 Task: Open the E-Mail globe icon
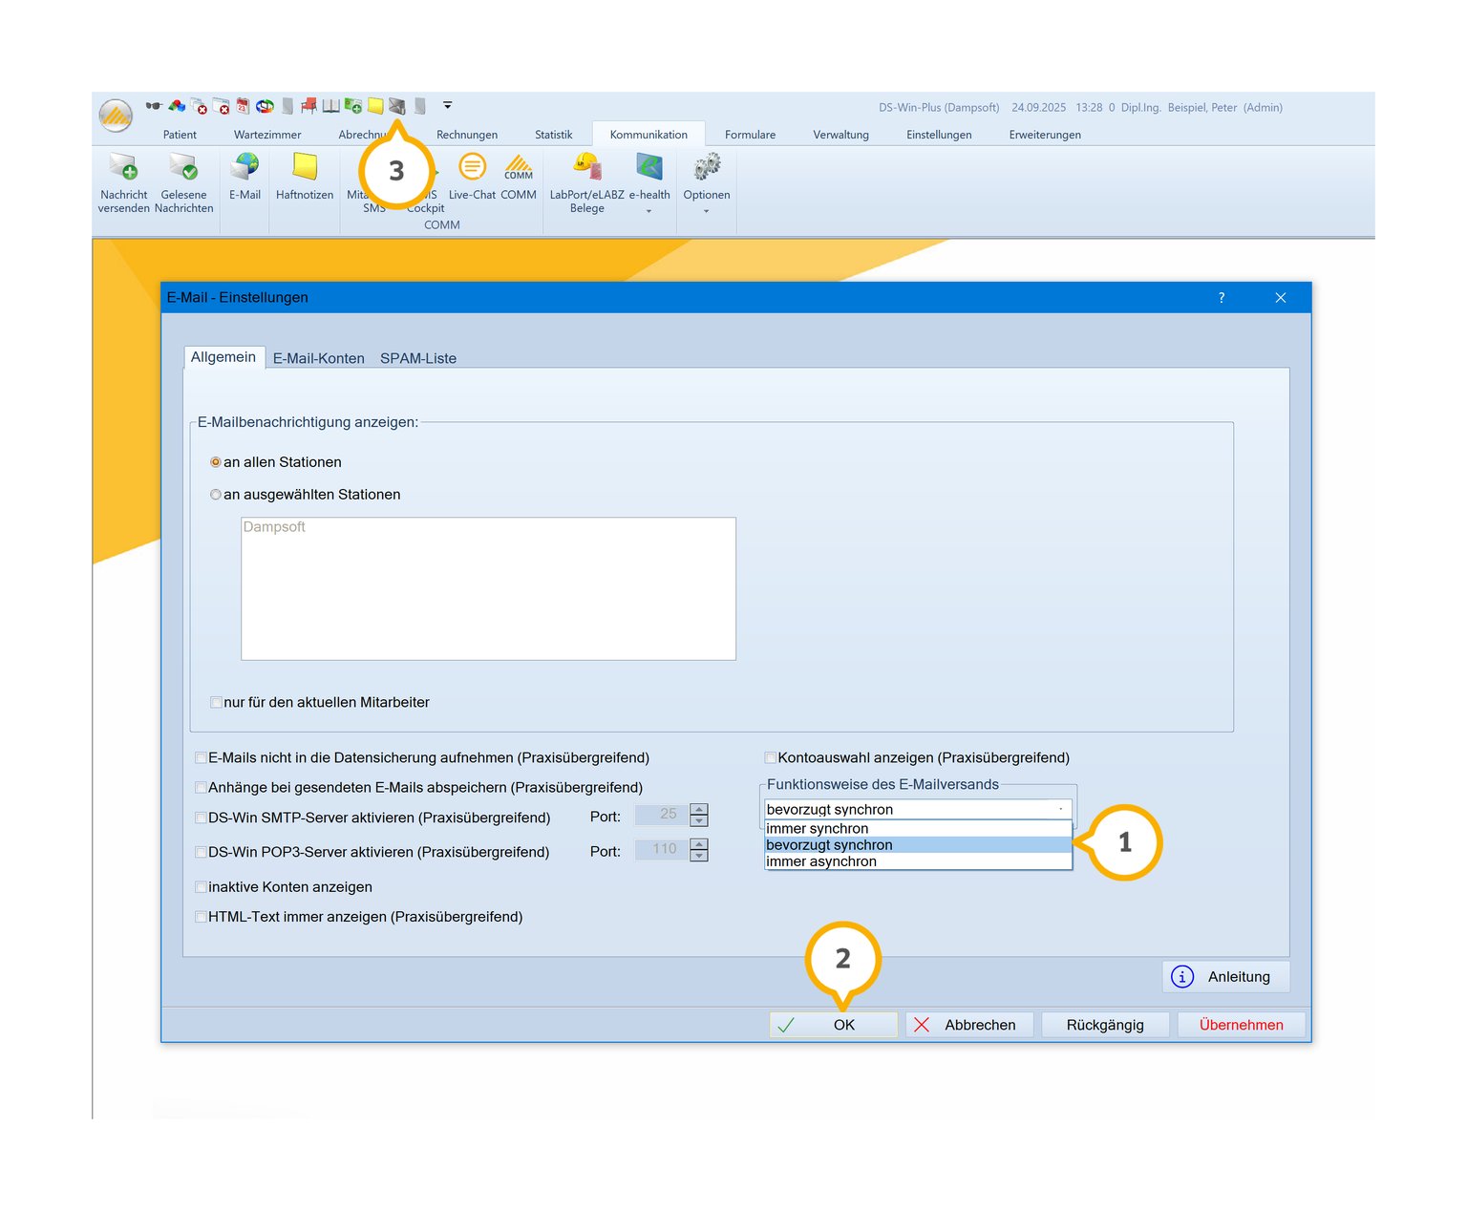coord(244,168)
